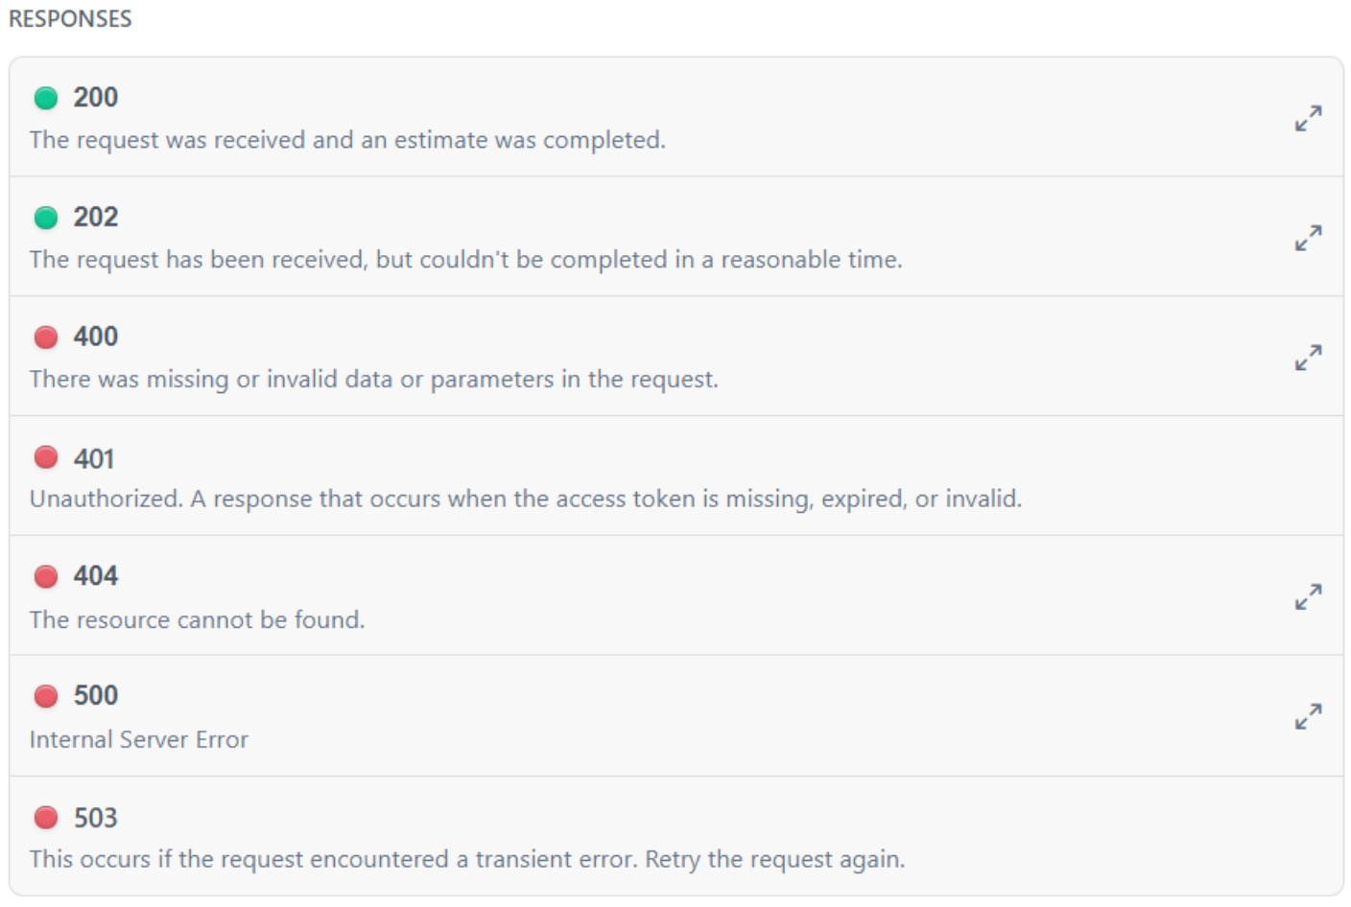Expand the 200 response details arrow
The image size is (1351, 907).
click(1308, 118)
